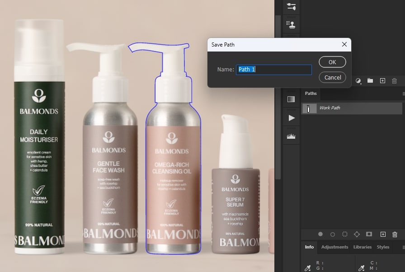Image resolution: width=405 pixels, height=272 pixels.
Task: Open the Histogram panel
Action: tap(291, 136)
